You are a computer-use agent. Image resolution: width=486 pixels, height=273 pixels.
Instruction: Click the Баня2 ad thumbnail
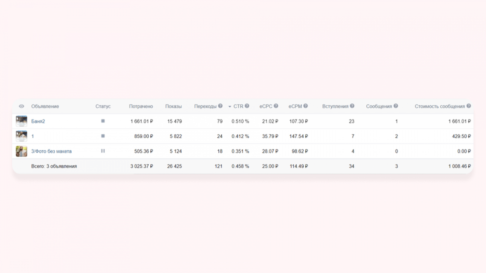pos(22,121)
